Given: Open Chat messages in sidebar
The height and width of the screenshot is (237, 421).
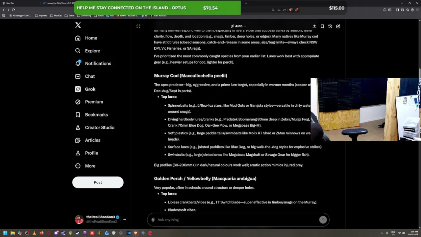Looking at the screenshot, I should pos(85,76).
